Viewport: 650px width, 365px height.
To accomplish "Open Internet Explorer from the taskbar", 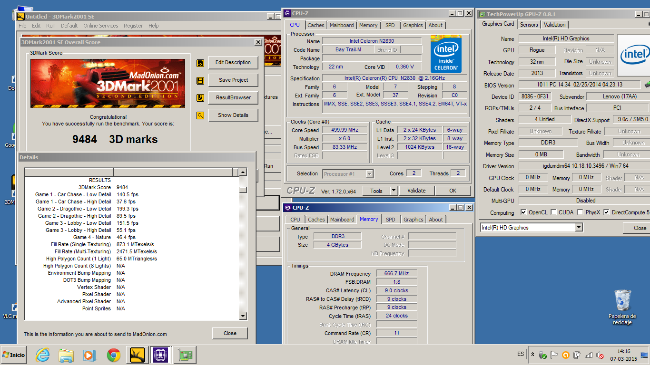I will [43, 355].
